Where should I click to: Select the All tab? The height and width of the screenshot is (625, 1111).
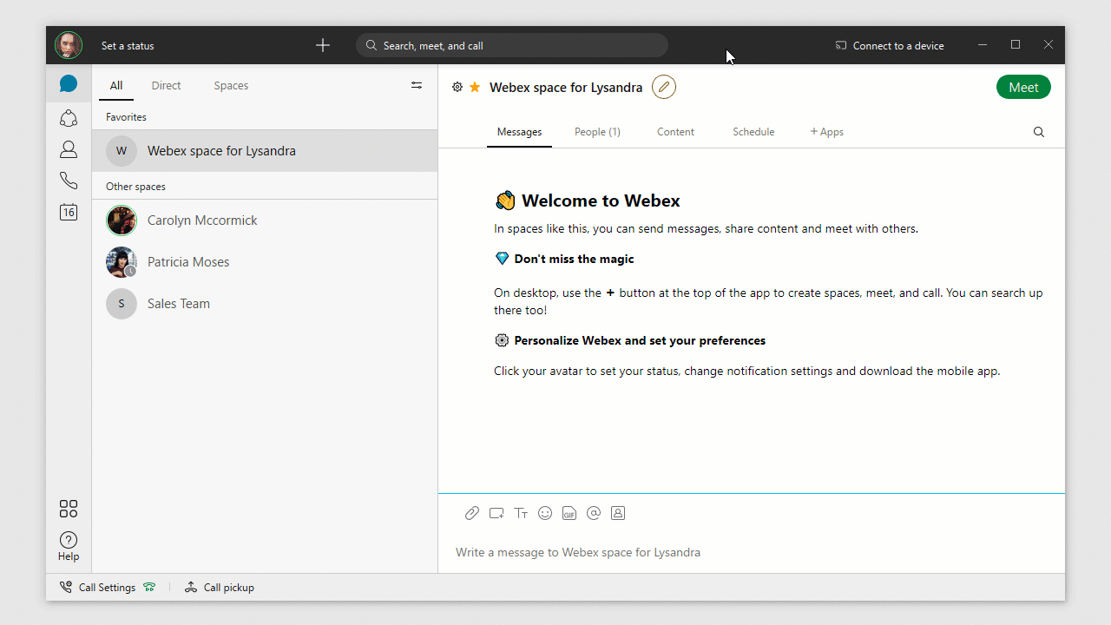tap(116, 86)
